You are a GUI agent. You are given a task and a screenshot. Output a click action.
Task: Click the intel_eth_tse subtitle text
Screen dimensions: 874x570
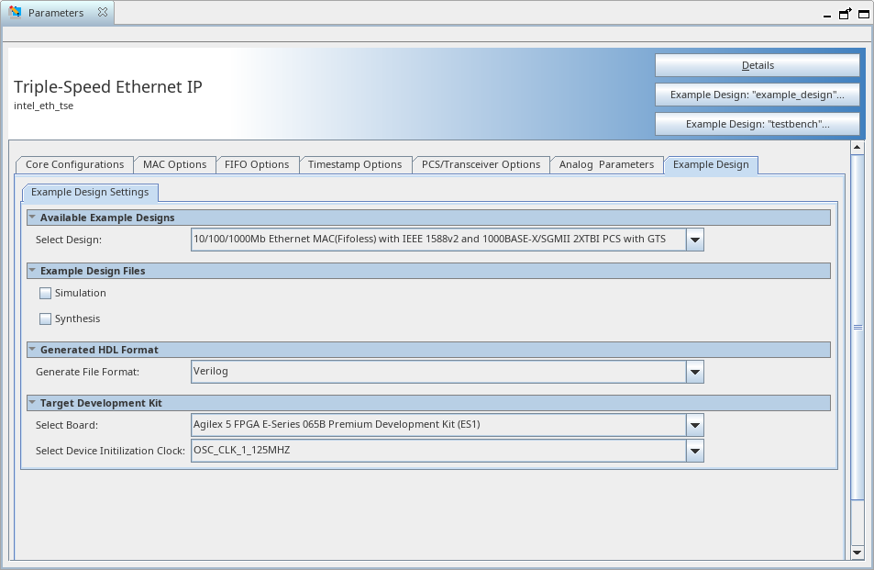[x=43, y=106]
